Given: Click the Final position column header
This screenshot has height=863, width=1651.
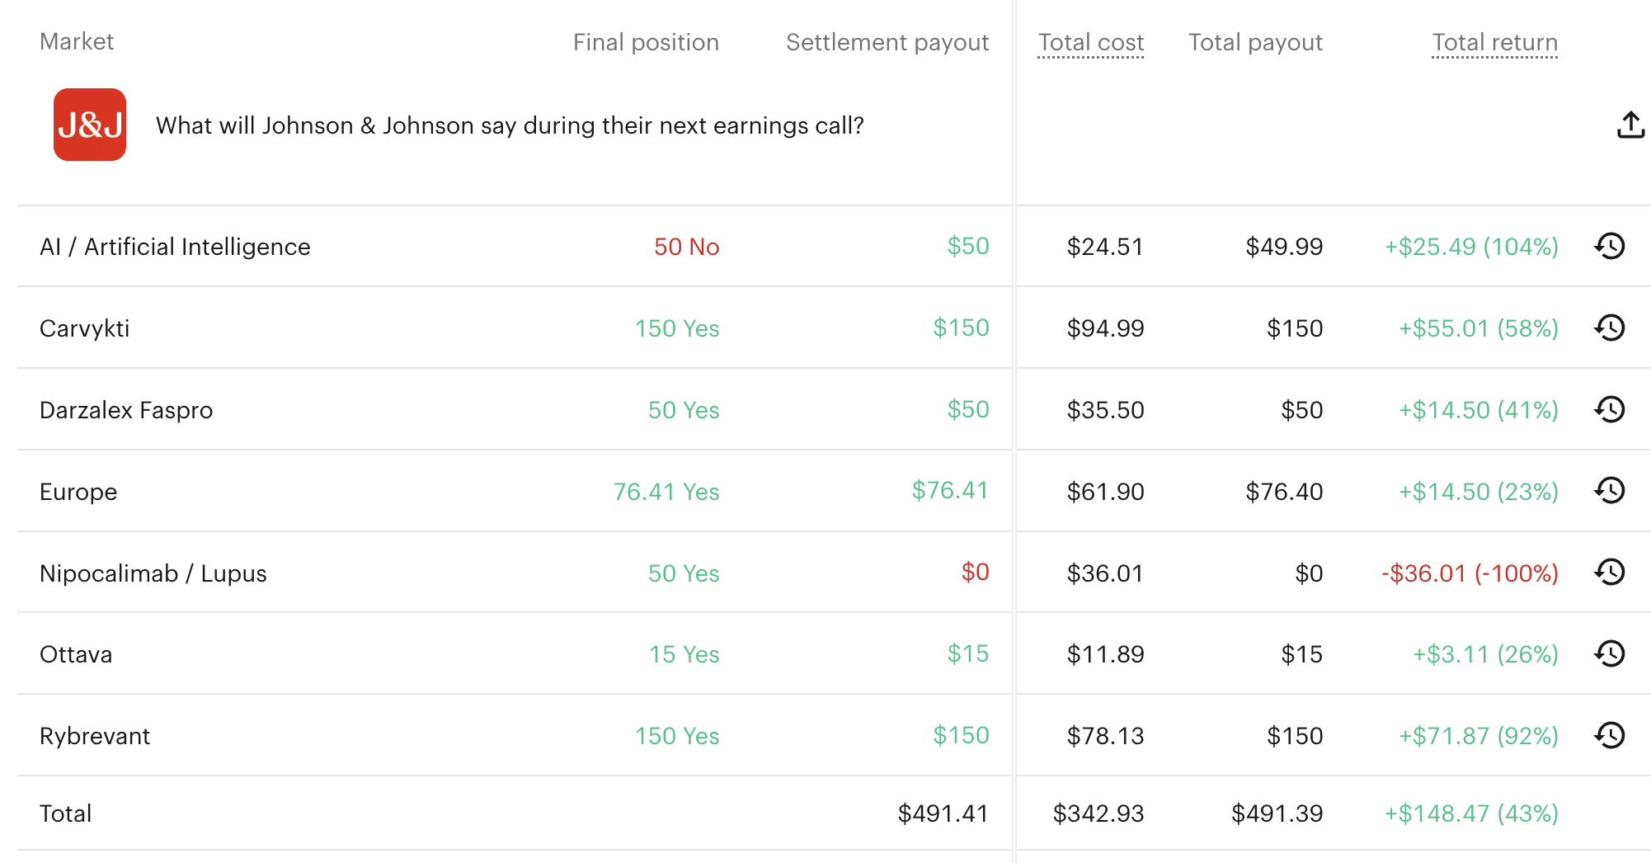Looking at the screenshot, I should [646, 42].
